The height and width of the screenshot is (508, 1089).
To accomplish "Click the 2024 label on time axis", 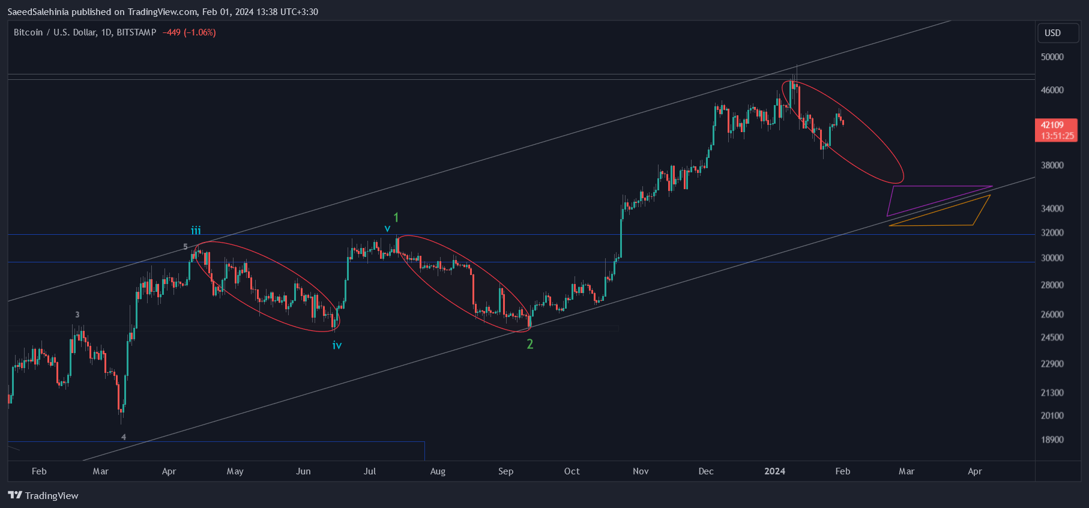I will coord(774,471).
